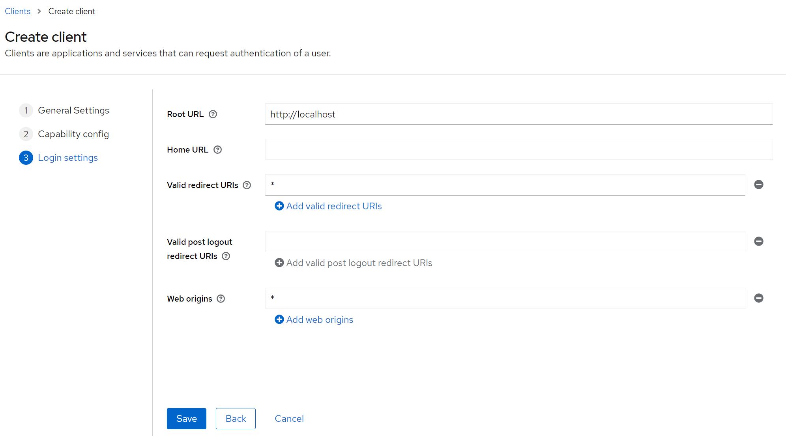Cancel client creation
786x436 pixels.
pyautogui.click(x=289, y=419)
